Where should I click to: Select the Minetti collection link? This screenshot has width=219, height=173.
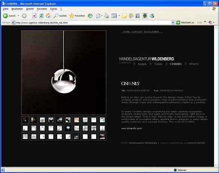pyautogui.click(x=194, y=64)
